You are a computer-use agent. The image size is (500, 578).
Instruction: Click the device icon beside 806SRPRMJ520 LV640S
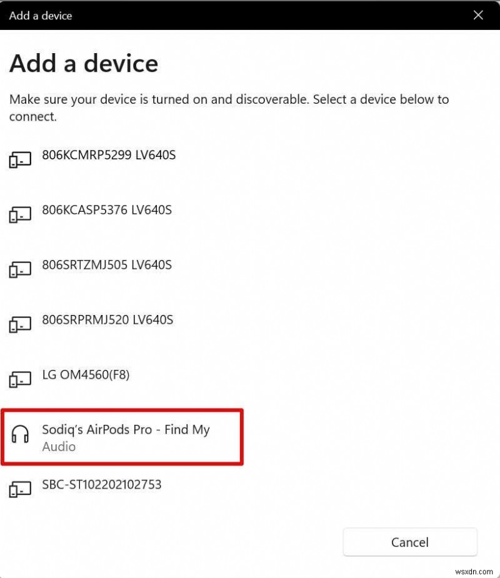21,324
